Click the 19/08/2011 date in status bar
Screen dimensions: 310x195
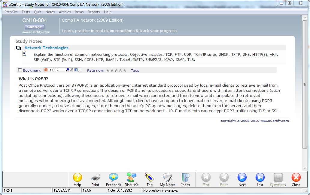(62, 190)
